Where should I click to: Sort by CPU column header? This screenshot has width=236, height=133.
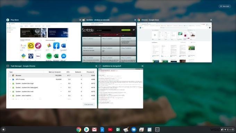coord(68,72)
